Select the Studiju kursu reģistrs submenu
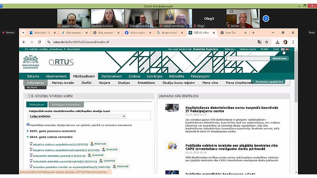The width and height of the screenshot is (317, 178). click(179, 83)
